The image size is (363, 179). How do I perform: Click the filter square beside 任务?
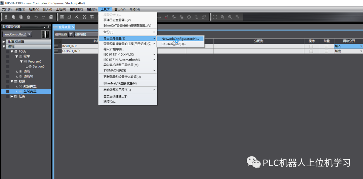(x=8, y=97)
